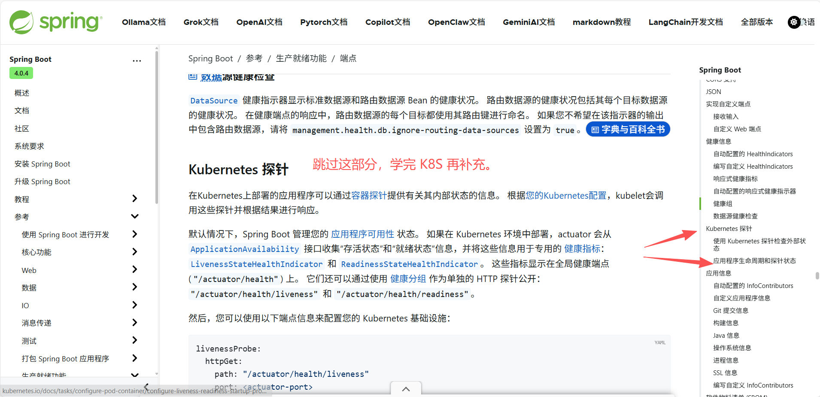Open 安装 Spring Boot in the sidebar

(x=42, y=164)
